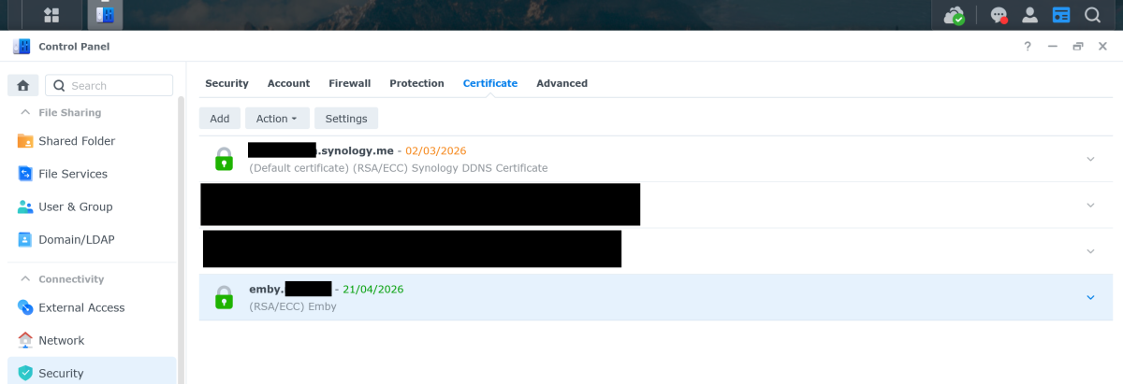Switch to the Protection tab
Screen dimensions: 1123x384
tap(416, 83)
